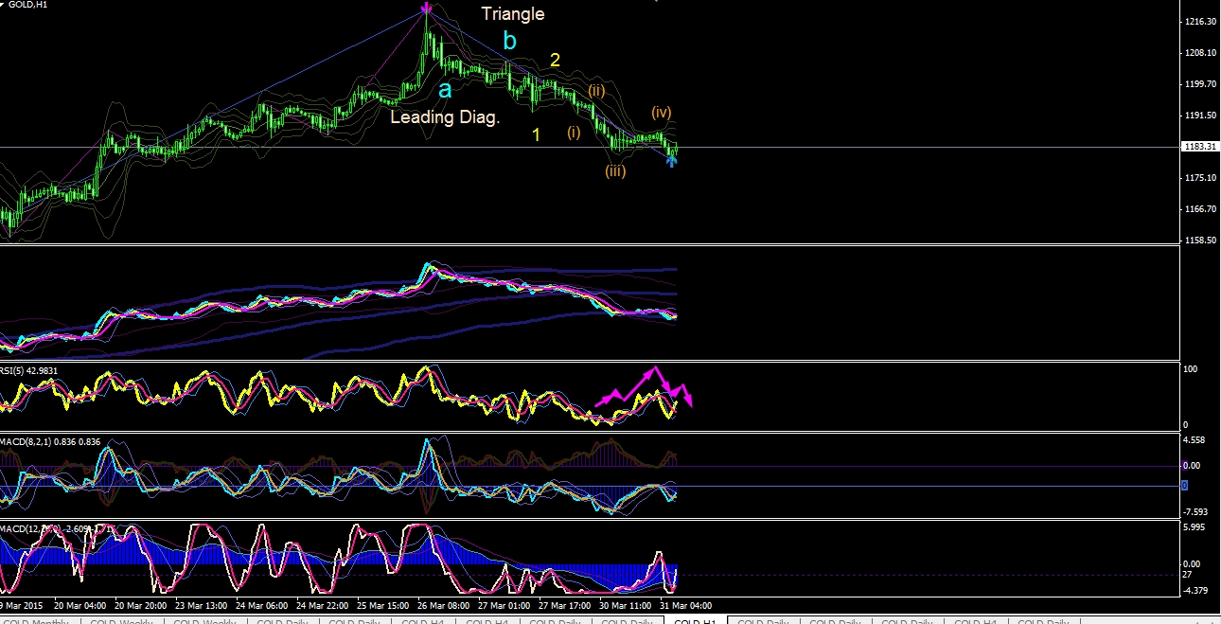1221x624 pixels.
Task: Click the RSI(5) 42.9831 indicator label
Action: click(29, 369)
